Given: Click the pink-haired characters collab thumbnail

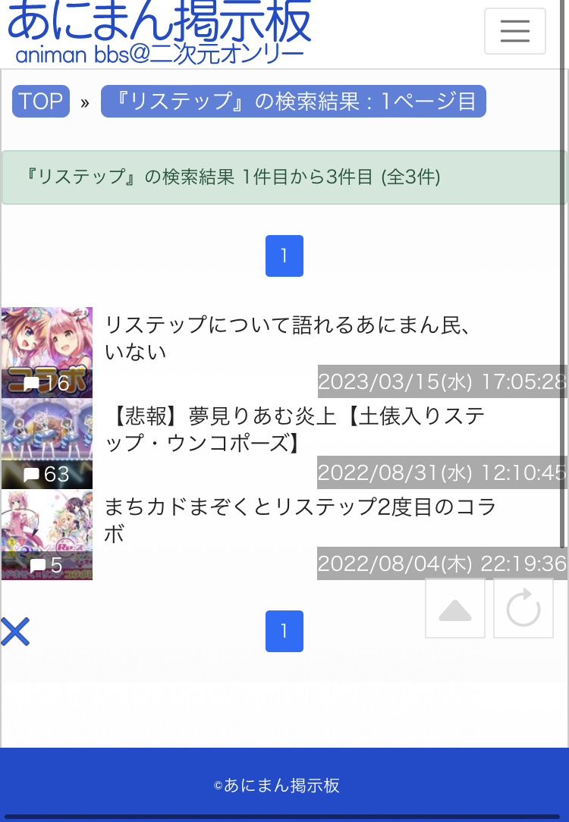Looking at the screenshot, I should [47, 535].
